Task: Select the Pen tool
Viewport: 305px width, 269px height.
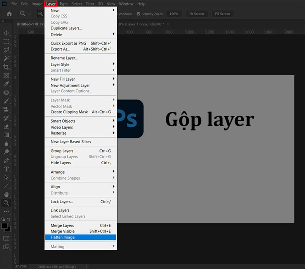Action: click(x=6, y=161)
